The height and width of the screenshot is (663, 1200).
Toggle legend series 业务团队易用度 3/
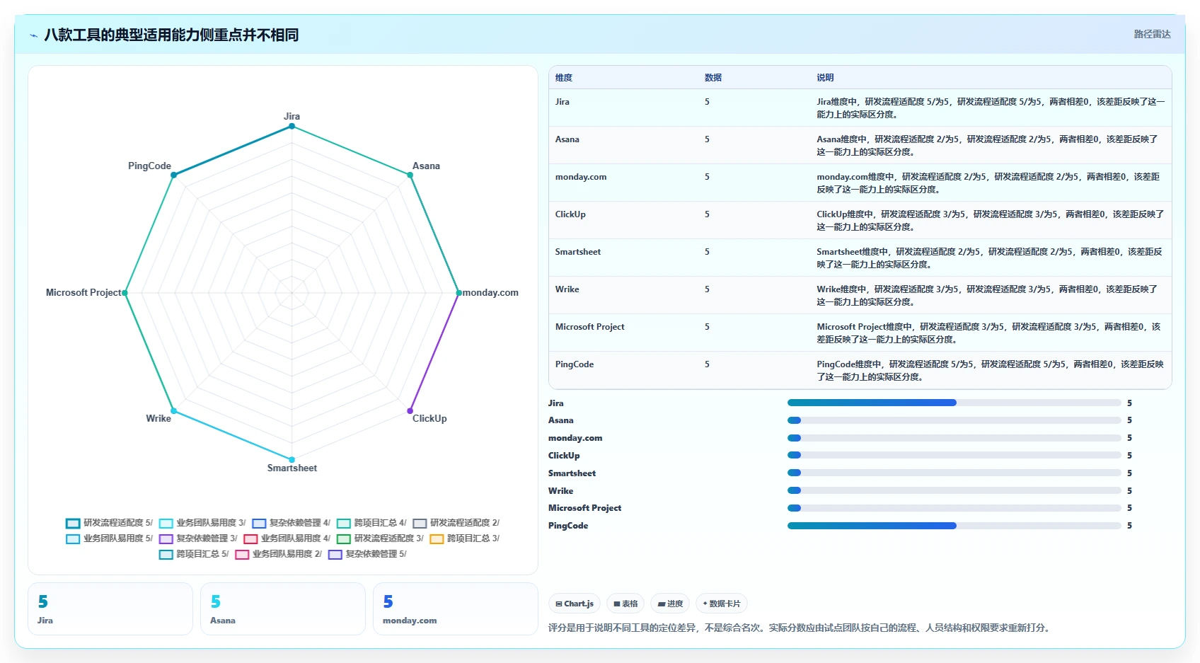[202, 523]
